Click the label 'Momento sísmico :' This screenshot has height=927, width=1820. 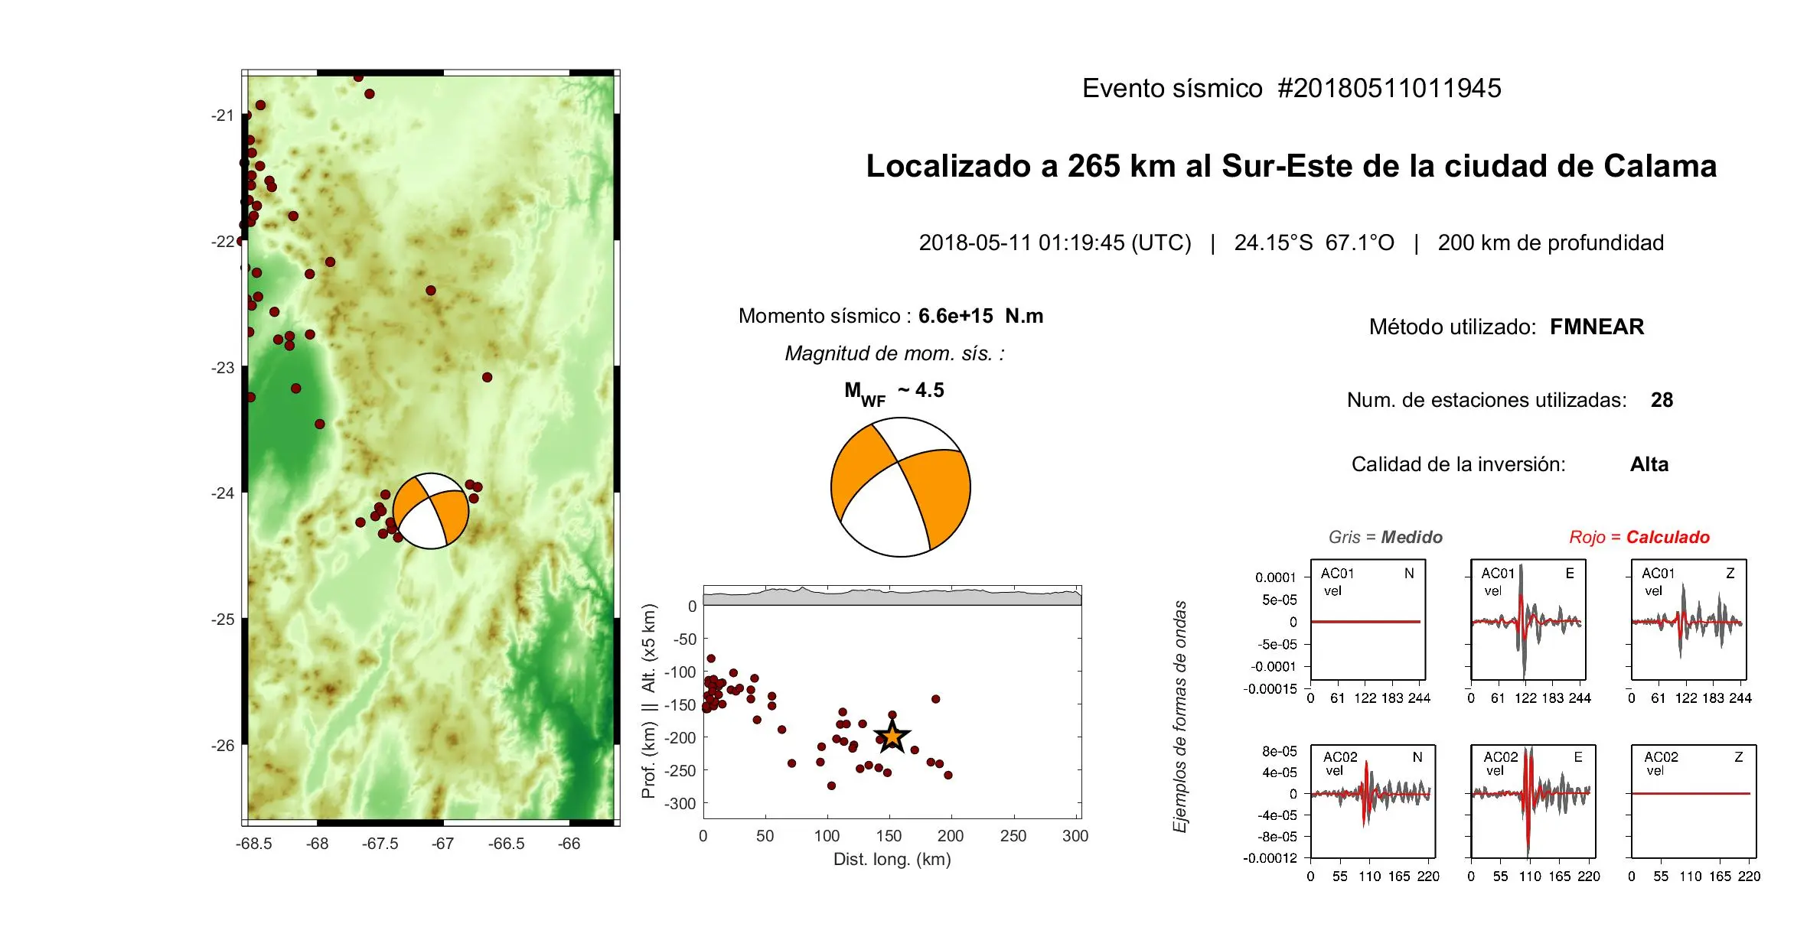(824, 316)
